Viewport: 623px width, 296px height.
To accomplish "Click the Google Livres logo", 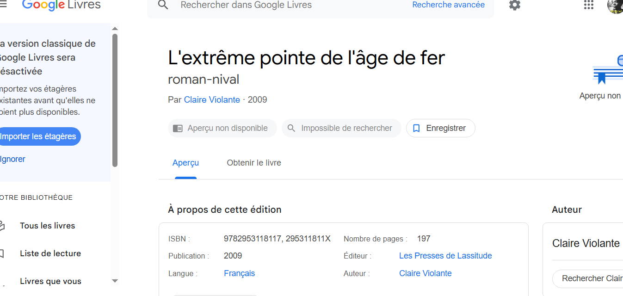I will pyautogui.click(x=61, y=5).
